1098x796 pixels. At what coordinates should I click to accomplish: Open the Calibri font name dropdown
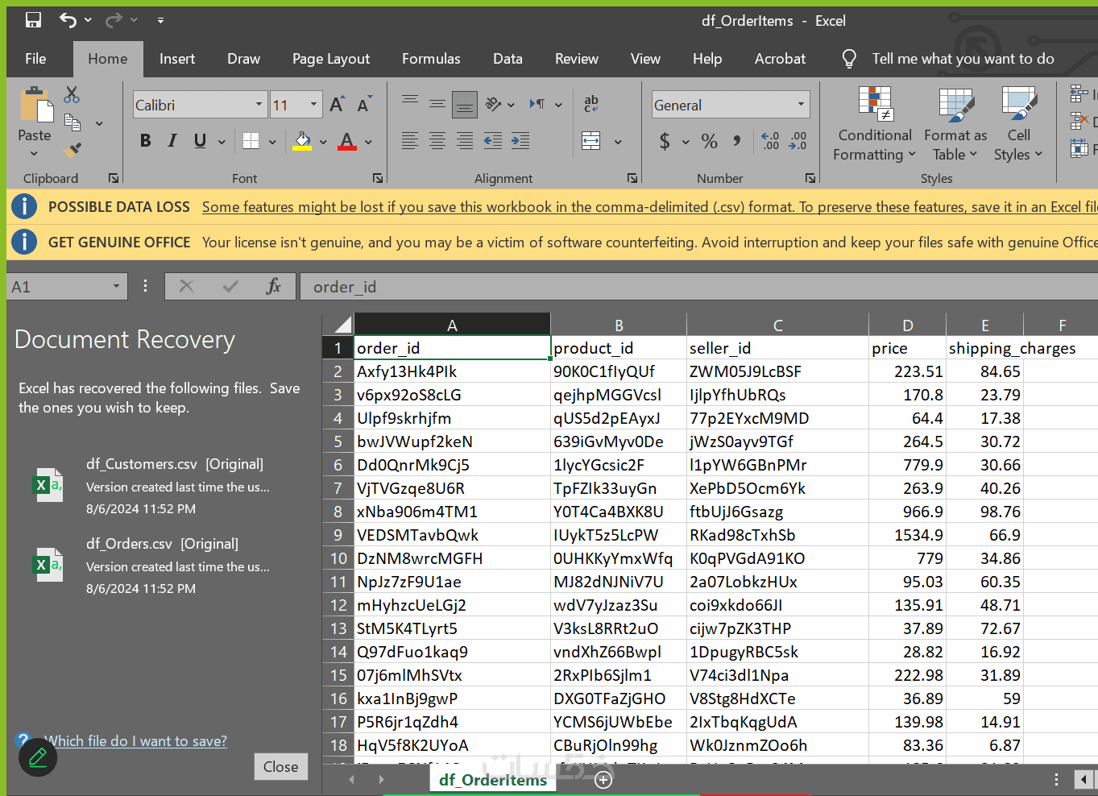pyautogui.click(x=259, y=105)
